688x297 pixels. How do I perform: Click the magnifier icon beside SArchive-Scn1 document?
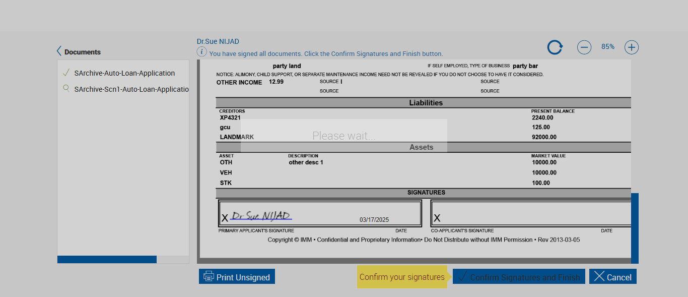[66, 89]
